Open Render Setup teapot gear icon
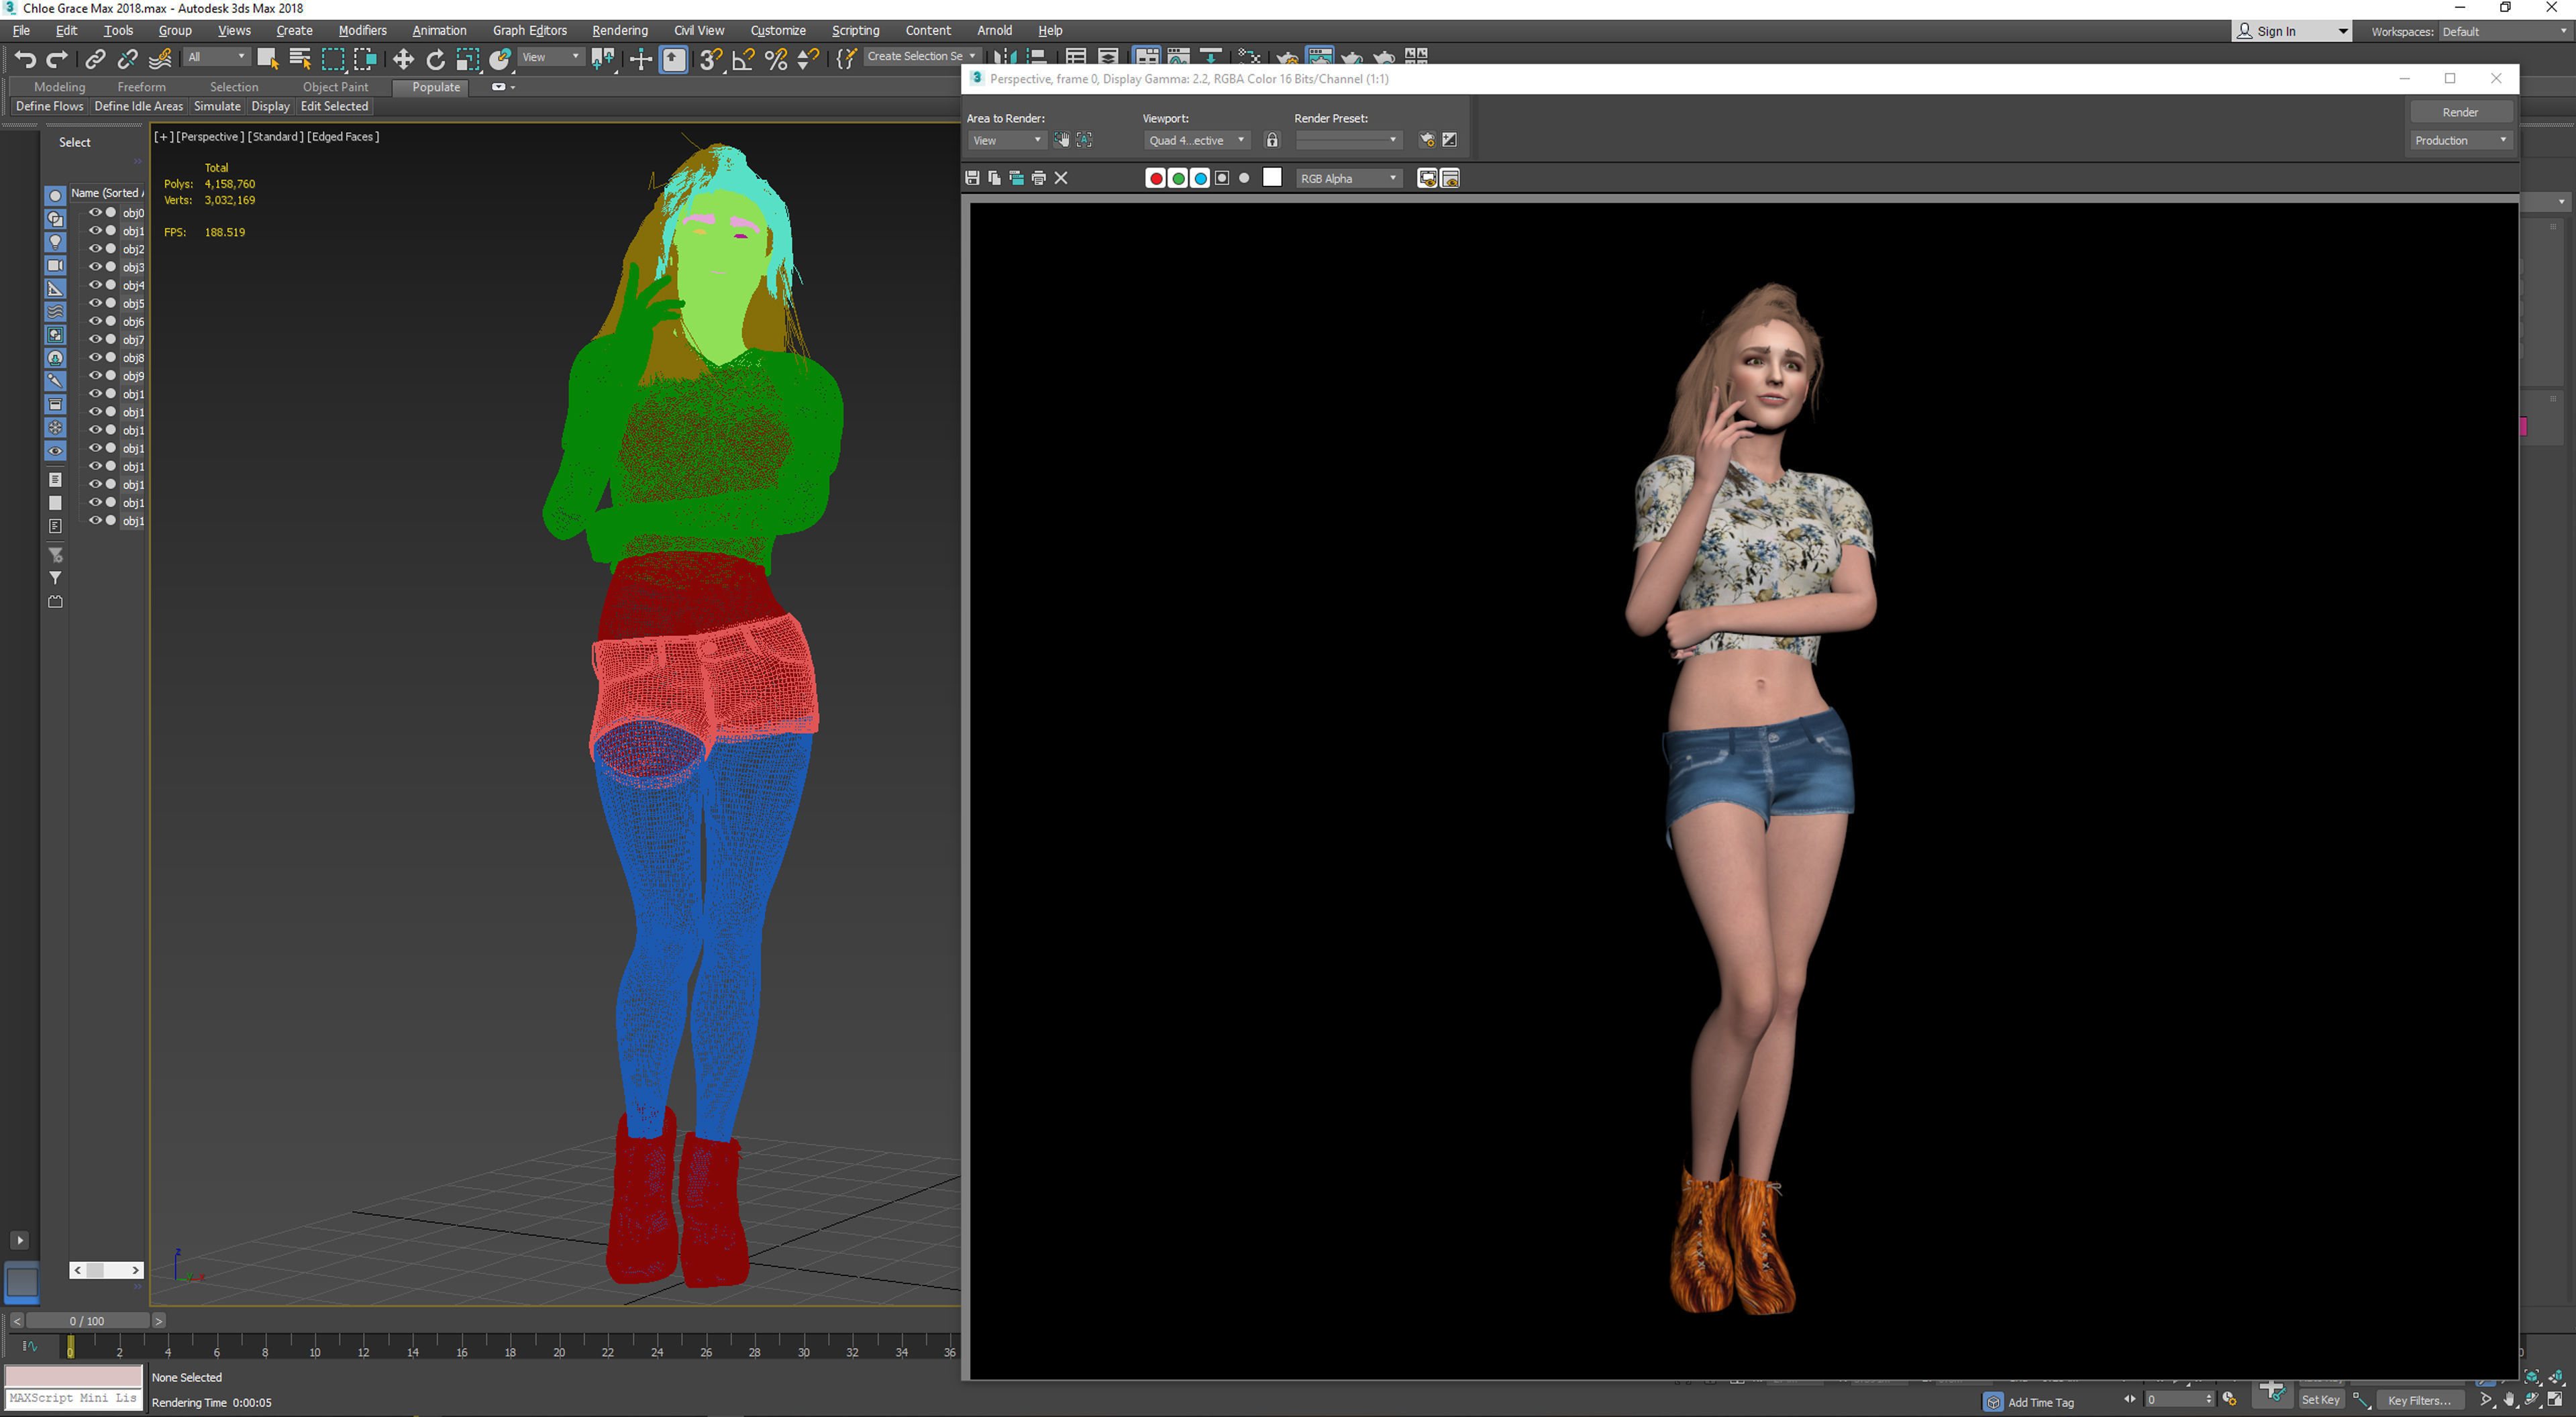This screenshot has height=1417, width=2576. point(1427,140)
